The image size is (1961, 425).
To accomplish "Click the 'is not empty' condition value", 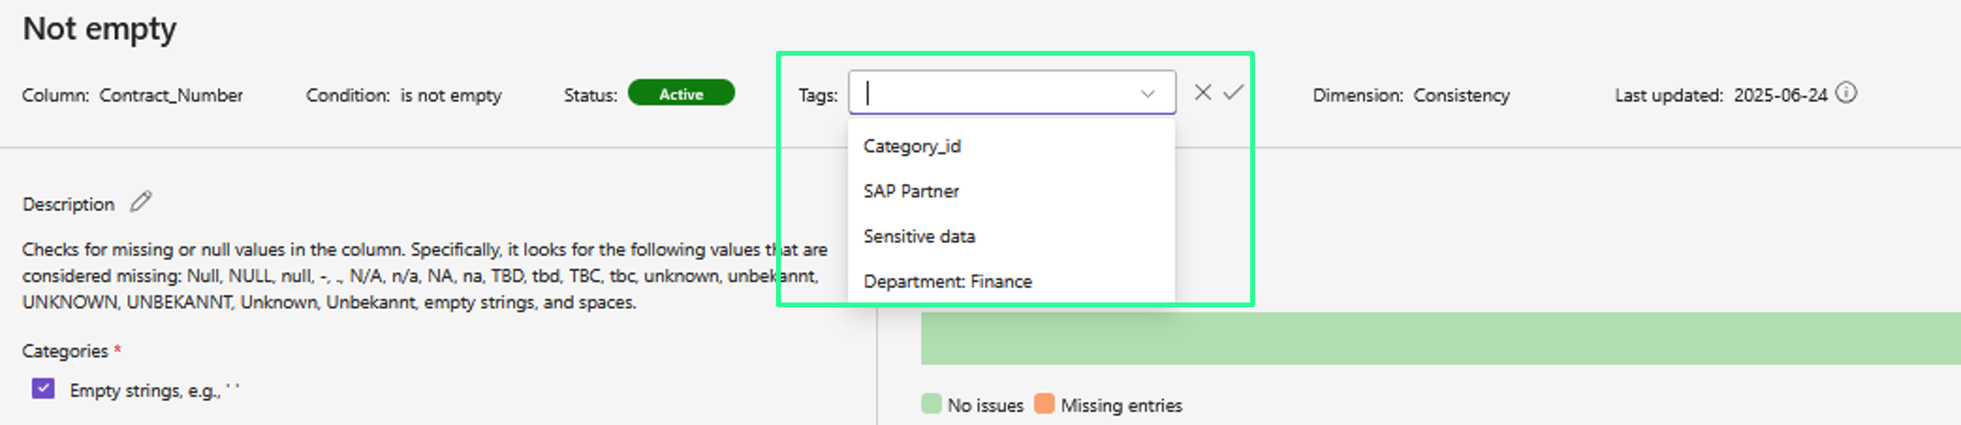I will [451, 95].
